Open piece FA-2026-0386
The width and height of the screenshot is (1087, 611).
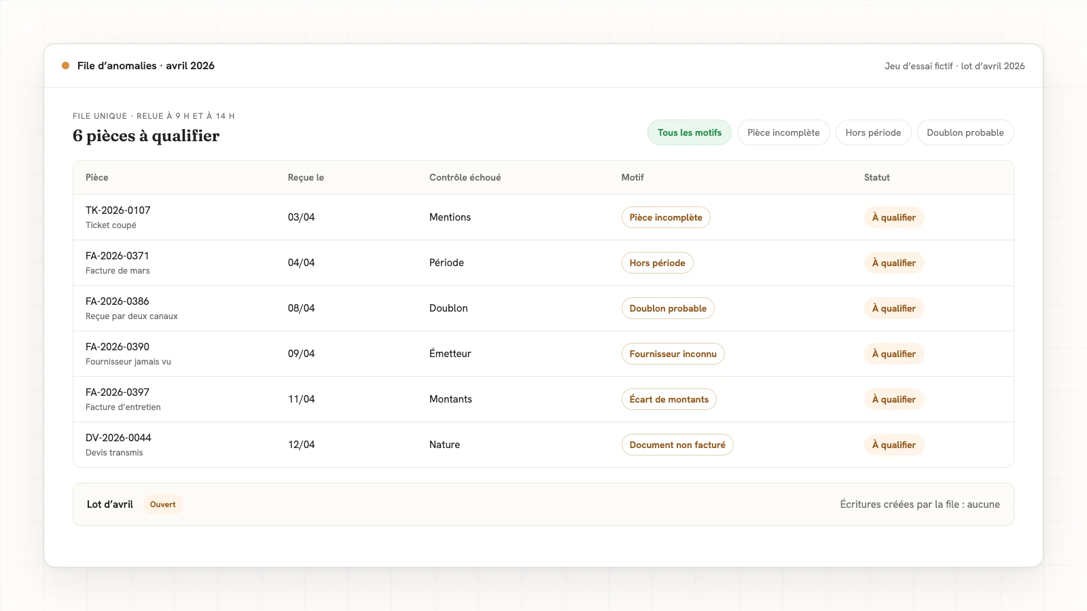pyautogui.click(x=118, y=301)
